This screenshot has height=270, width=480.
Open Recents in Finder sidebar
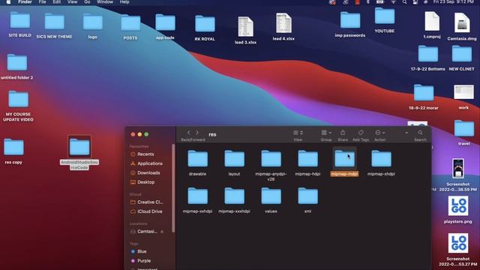[x=142, y=154]
